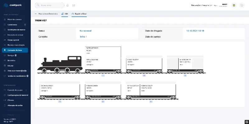Click the Edit button
This screenshot has width=249, height=124.
point(64,14)
